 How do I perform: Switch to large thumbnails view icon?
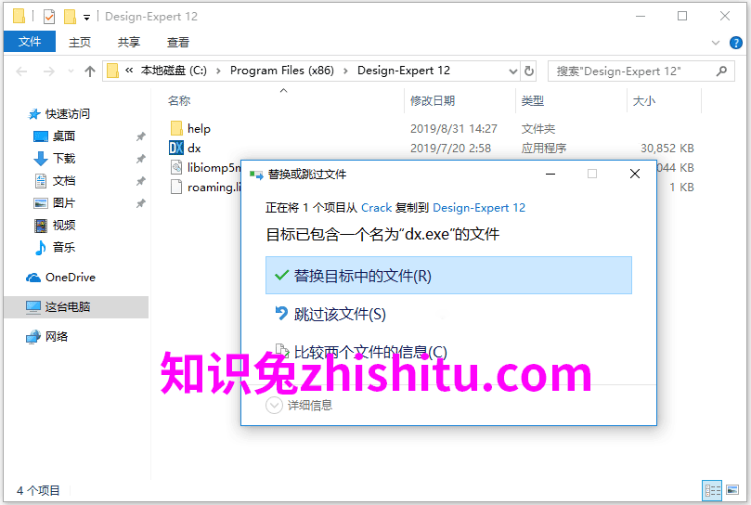click(732, 489)
